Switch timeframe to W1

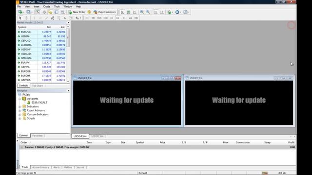point(130,18)
